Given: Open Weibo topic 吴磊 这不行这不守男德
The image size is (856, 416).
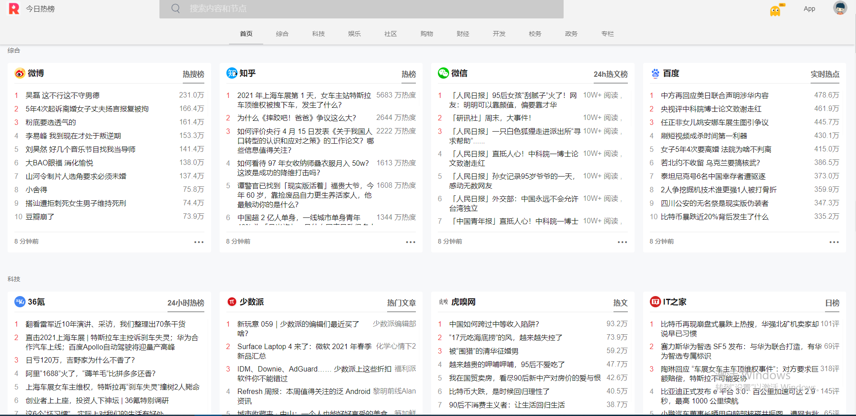Looking at the screenshot, I should pos(62,95).
